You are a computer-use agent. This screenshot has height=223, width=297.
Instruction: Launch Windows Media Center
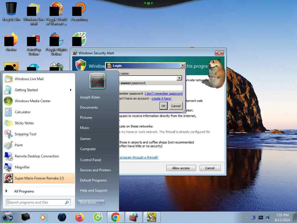39,101
